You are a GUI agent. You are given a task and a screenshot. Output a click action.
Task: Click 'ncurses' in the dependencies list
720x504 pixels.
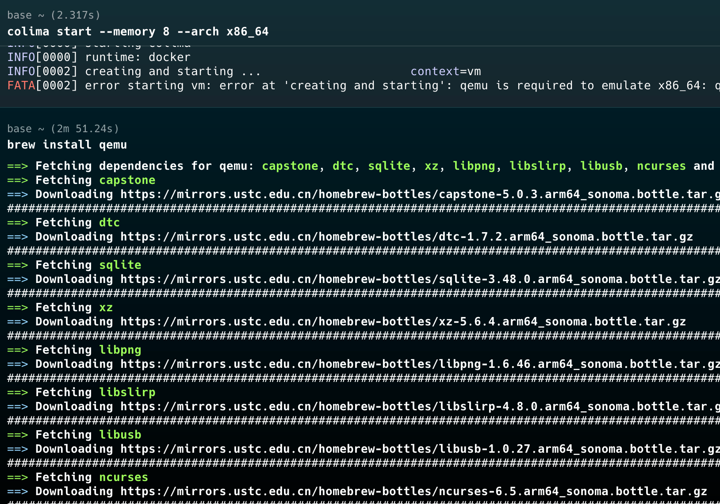click(662, 166)
